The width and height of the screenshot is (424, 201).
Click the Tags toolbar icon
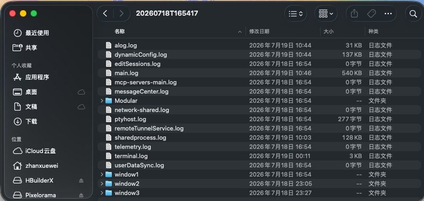pyautogui.click(x=371, y=13)
